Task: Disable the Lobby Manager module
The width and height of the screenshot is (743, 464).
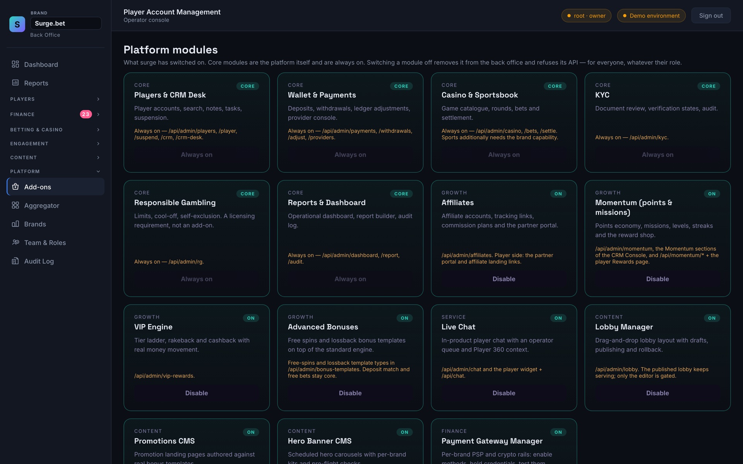Action: click(x=657, y=393)
